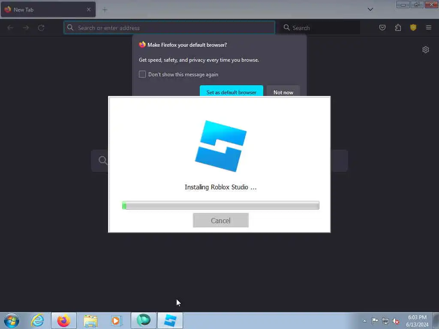Viewport: 439px width, 329px height.
Task: Open a new tab with plus button
Action: (105, 10)
